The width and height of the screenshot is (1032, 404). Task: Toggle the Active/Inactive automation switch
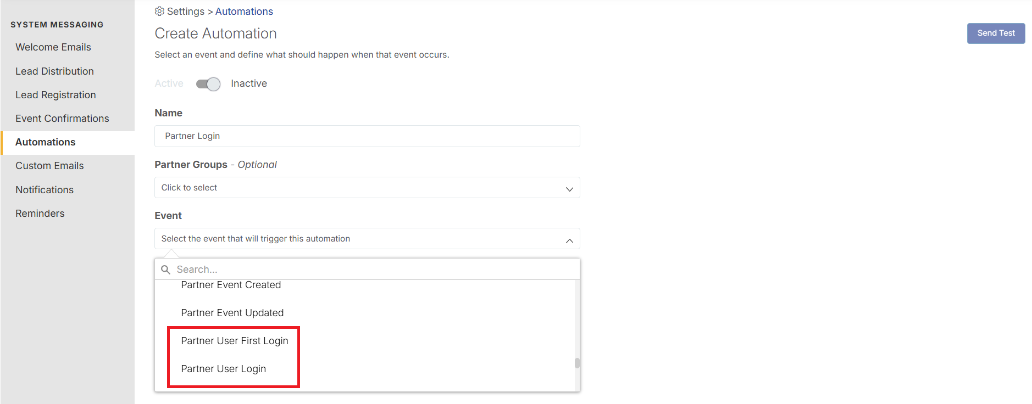[x=208, y=84]
